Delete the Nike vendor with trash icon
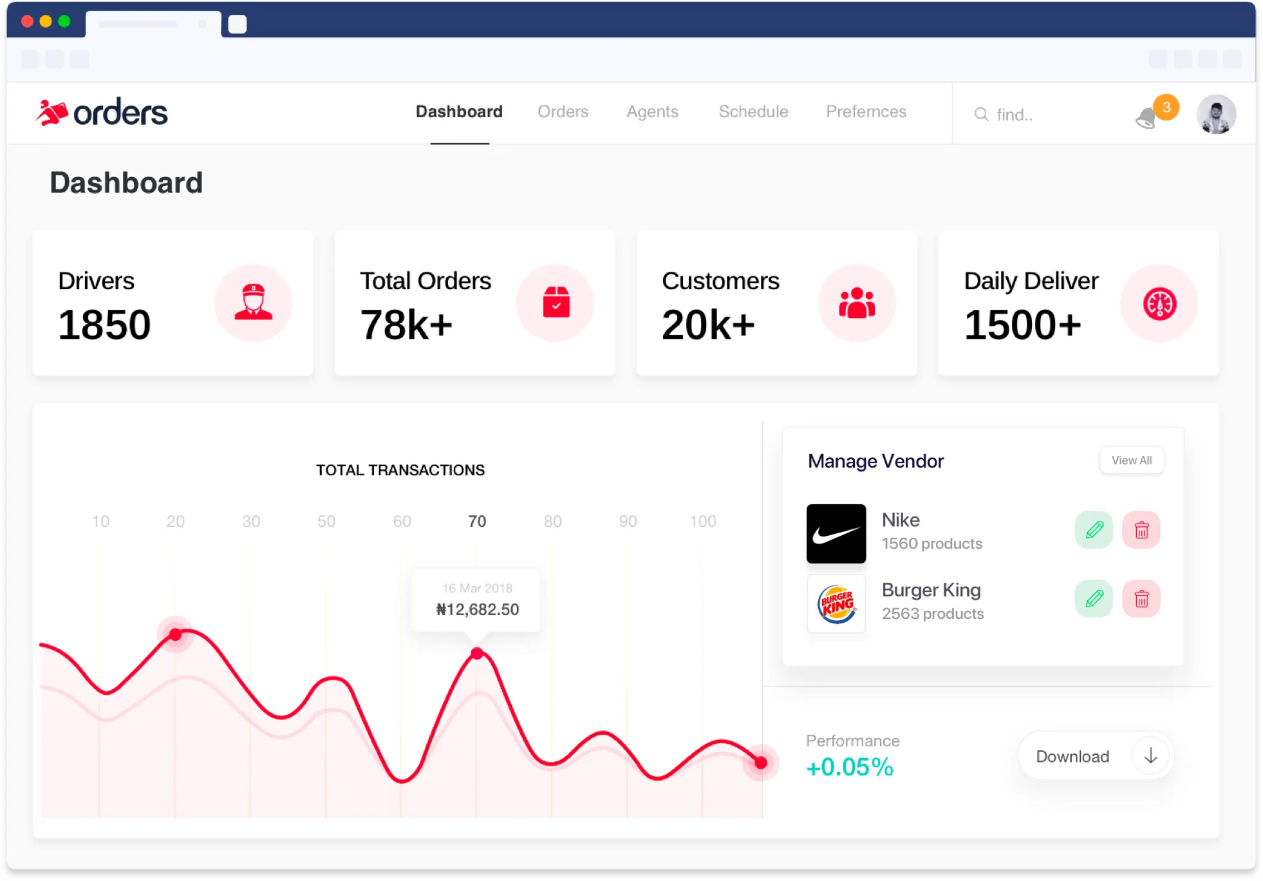The image size is (1263, 881). point(1141,530)
